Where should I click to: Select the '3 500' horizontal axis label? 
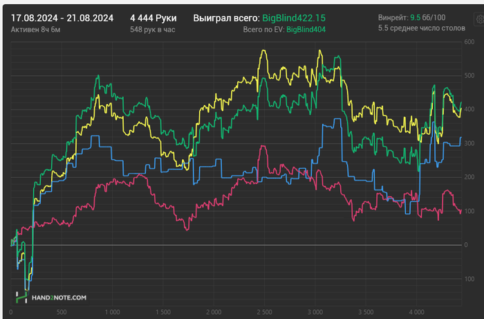click(x=366, y=312)
